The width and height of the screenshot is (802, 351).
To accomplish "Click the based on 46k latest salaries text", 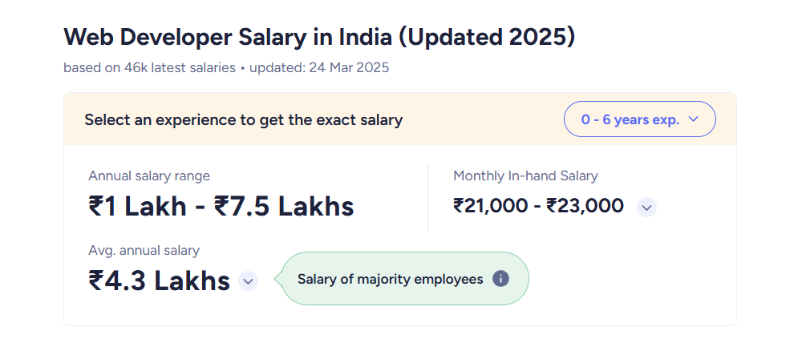I will tap(149, 67).
